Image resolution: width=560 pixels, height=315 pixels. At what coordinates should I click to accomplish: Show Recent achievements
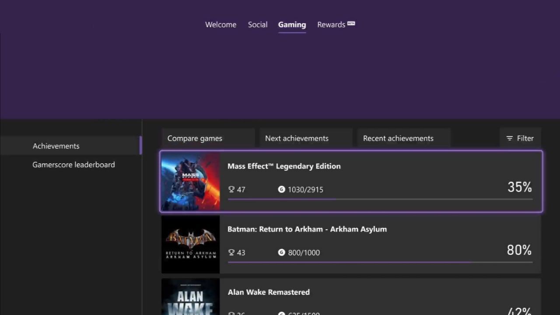(398, 138)
